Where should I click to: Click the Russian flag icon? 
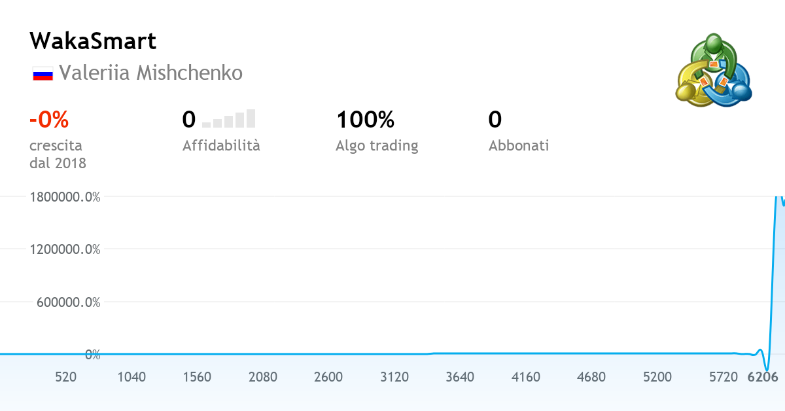coord(43,73)
